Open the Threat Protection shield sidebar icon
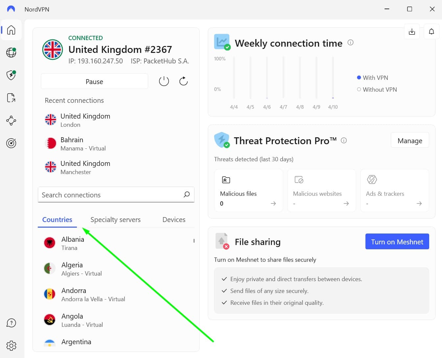The width and height of the screenshot is (442, 358). point(11,75)
